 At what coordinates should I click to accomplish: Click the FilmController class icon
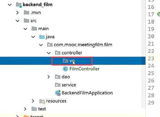tap(65, 69)
